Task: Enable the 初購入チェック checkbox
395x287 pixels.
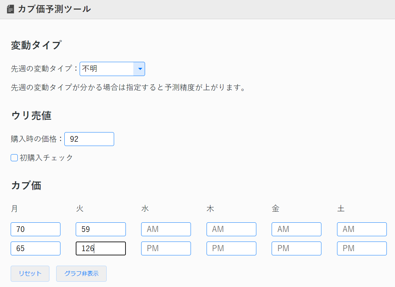Action: pyautogui.click(x=14, y=158)
